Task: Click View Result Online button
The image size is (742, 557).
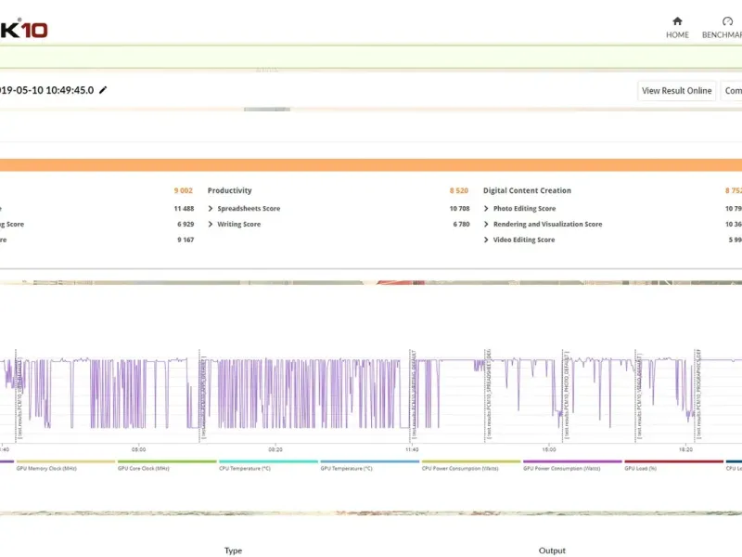Action: 676,90
